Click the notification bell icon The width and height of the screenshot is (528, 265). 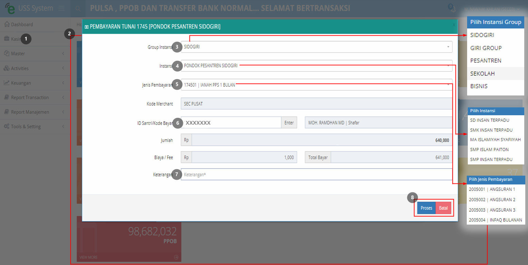(453, 9)
